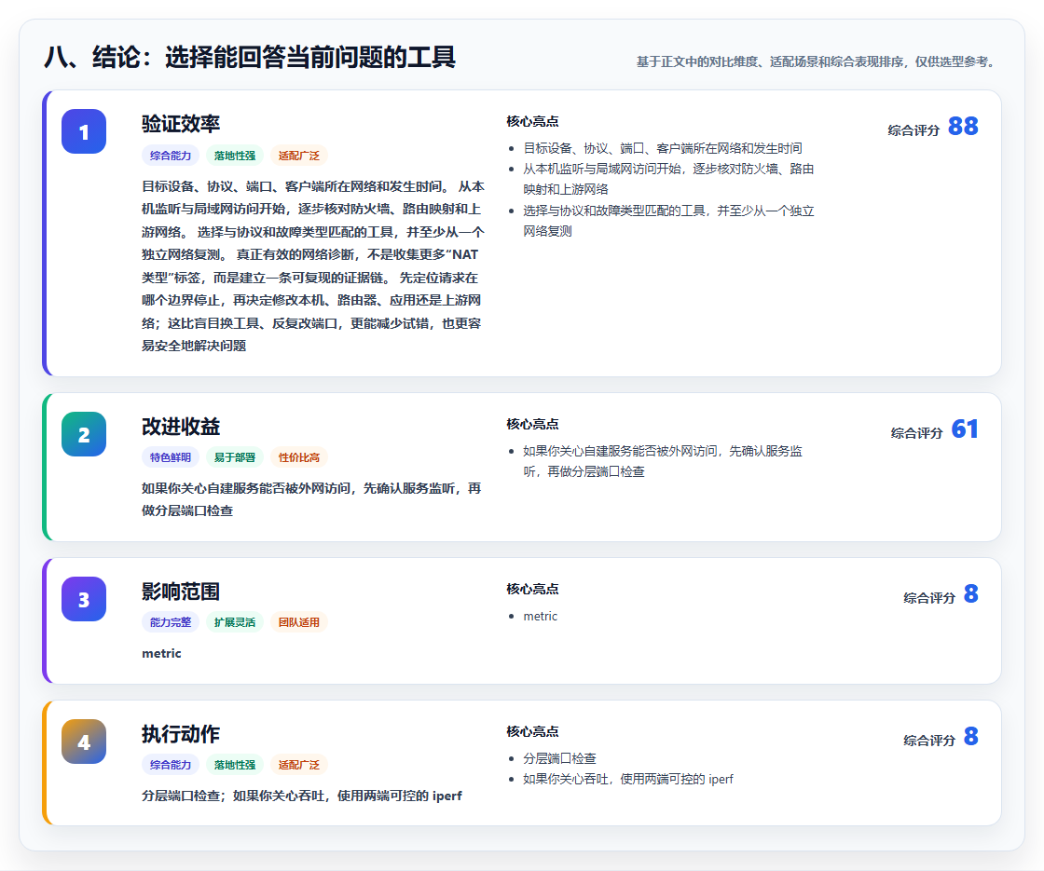Image resolution: width=1044 pixels, height=871 pixels.
Task: Click 综合能力 tag in 验证效率 card
Action: point(171,156)
